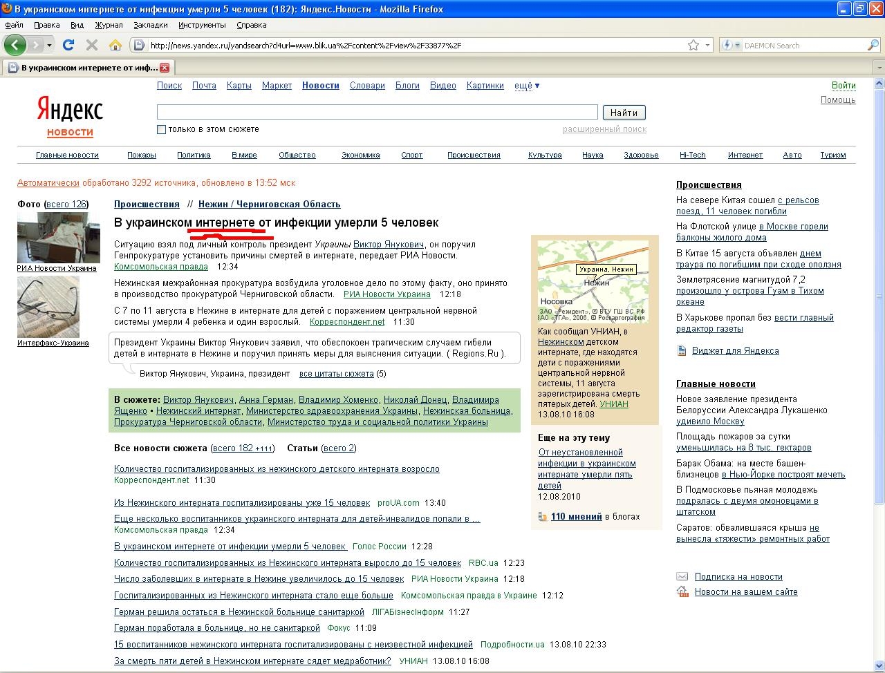Click the RSS icon for Новости на вашем сайте
The width and height of the screenshot is (885, 673).
point(682,592)
